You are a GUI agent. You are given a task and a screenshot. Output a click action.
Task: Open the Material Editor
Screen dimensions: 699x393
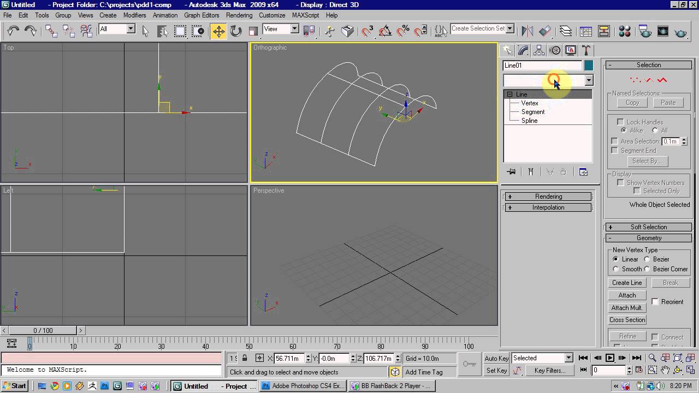(624, 31)
